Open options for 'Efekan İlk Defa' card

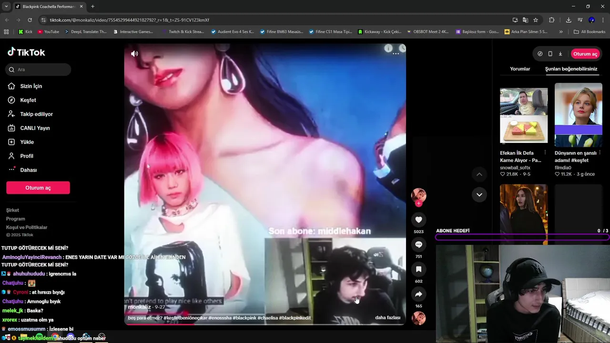point(545,153)
